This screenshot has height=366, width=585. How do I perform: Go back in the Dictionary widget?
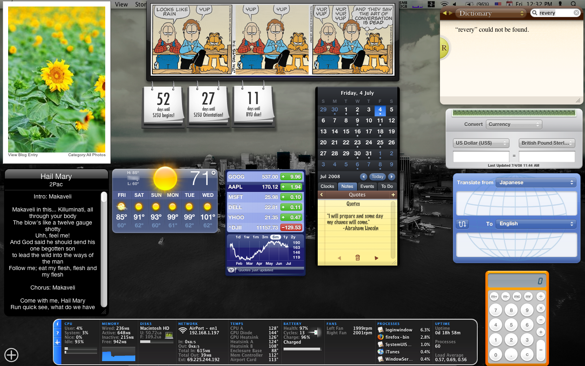(444, 13)
